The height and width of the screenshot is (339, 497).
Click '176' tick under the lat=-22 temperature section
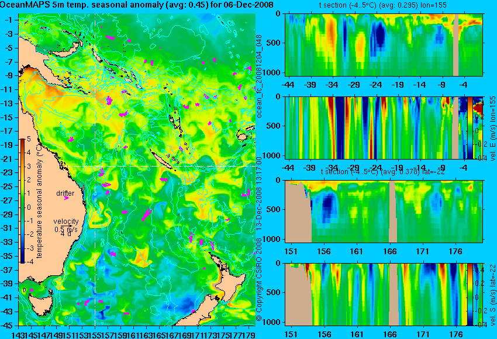pyautogui.click(x=455, y=251)
